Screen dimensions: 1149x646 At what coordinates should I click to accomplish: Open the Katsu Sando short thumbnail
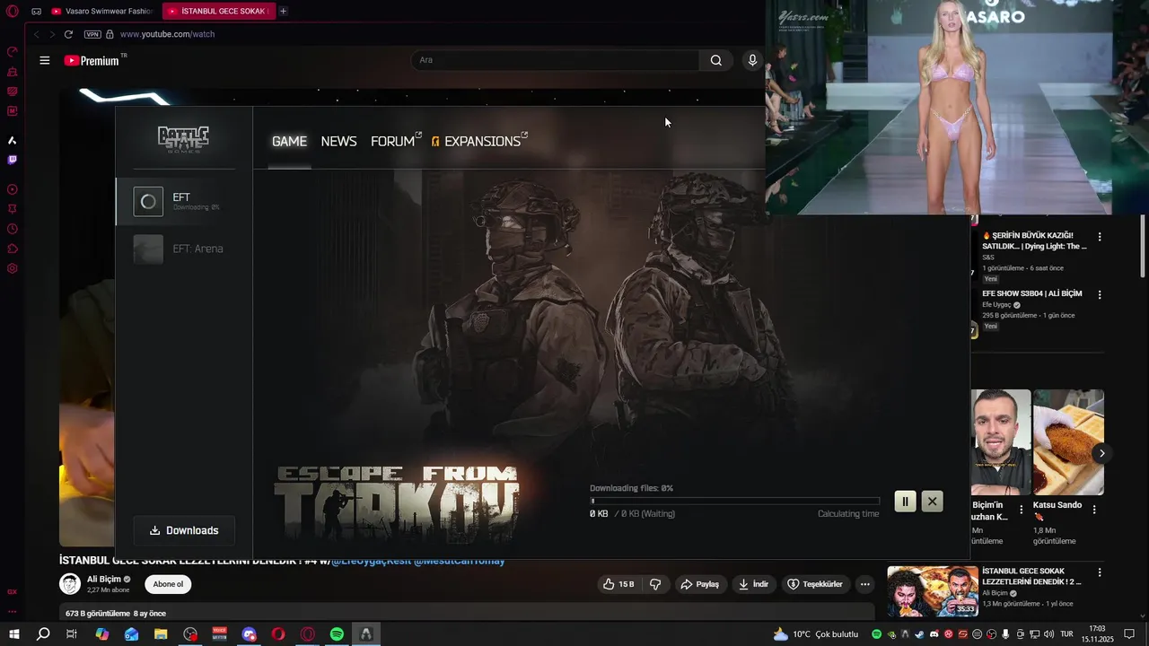click(x=1068, y=442)
